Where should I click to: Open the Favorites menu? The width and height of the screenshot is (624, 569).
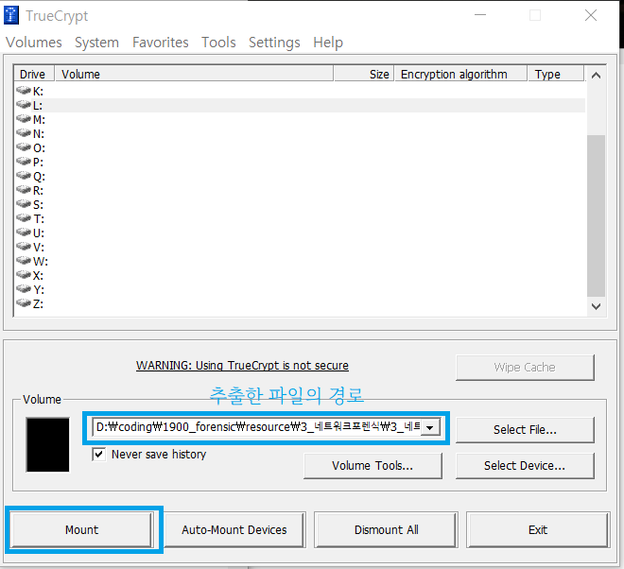pyautogui.click(x=161, y=43)
